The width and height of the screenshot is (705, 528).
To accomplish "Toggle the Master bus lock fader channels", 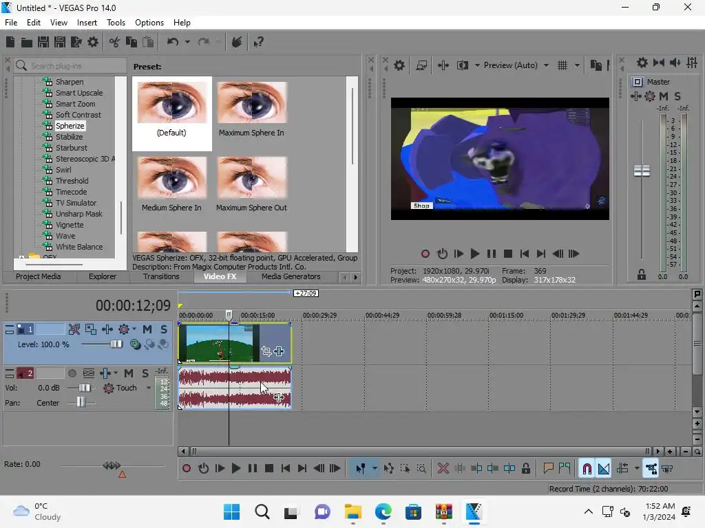I will [x=642, y=274].
